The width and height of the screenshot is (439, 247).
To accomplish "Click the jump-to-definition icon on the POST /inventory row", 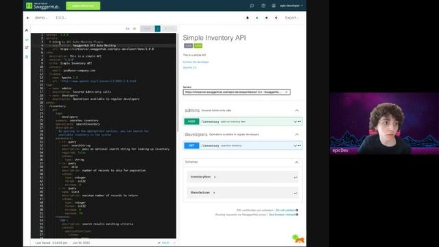I will point(299,121).
